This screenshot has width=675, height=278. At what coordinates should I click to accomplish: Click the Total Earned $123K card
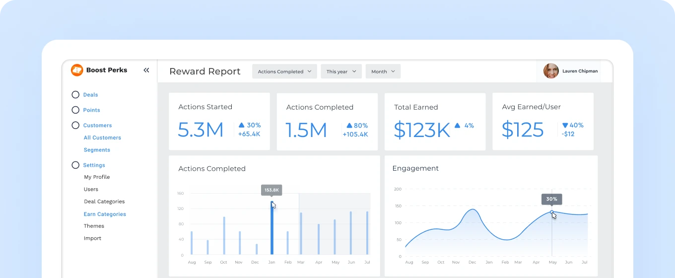(x=435, y=122)
